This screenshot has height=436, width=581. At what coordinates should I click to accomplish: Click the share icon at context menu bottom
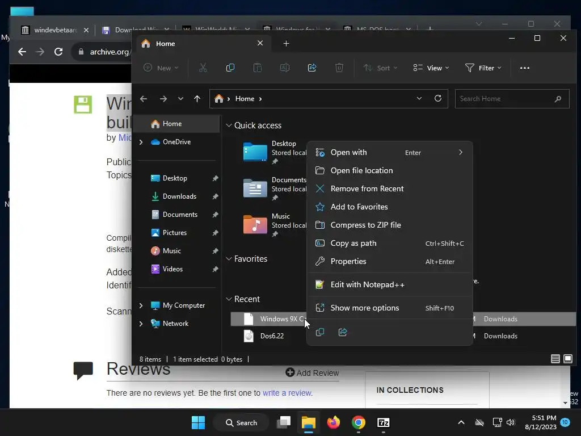pyautogui.click(x=343, y=332)
